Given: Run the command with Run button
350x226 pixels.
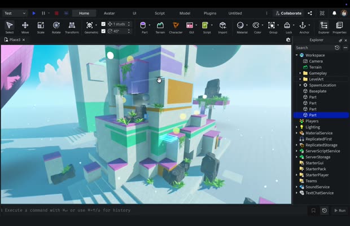Looking at the screenshot, I should pos(340,210).
